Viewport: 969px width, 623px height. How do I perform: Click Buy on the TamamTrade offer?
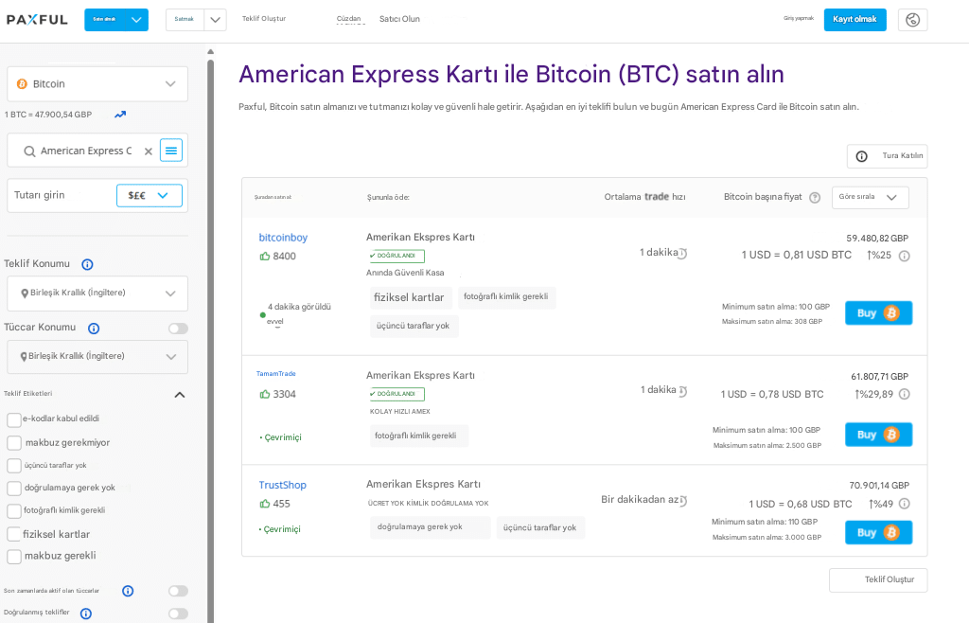[x=878, y=436]
